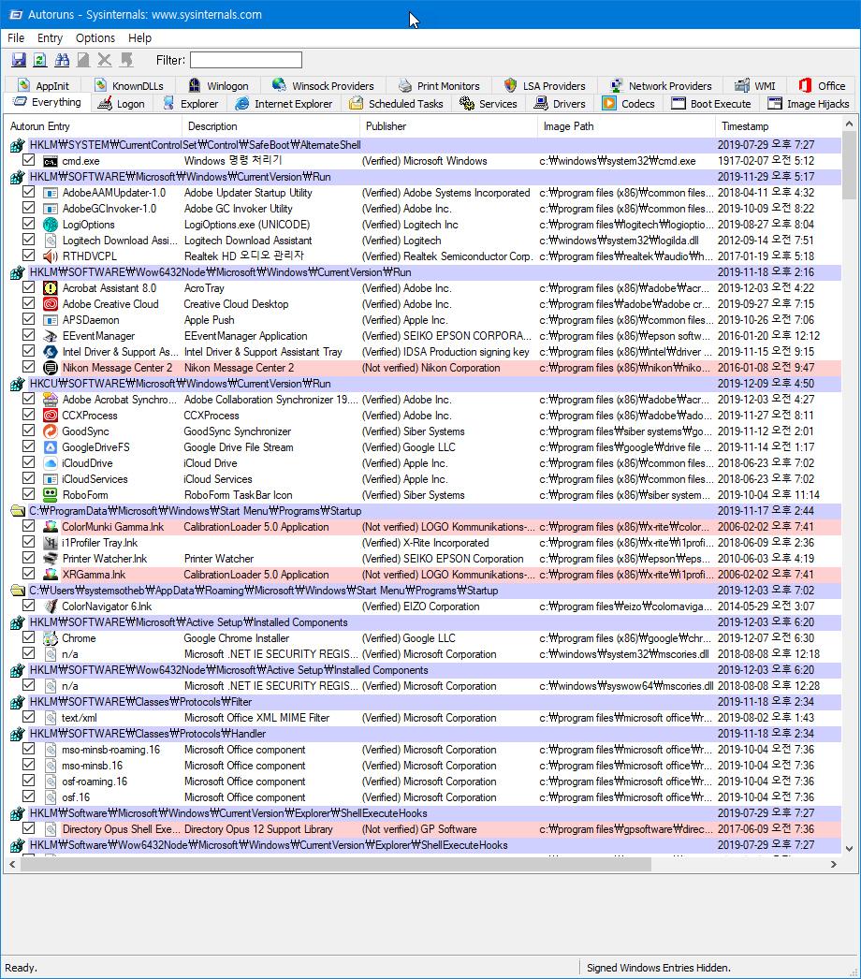861x979 pixels.
Task: Click the Save toolbar icon
Action: click(x=19, y=60)
